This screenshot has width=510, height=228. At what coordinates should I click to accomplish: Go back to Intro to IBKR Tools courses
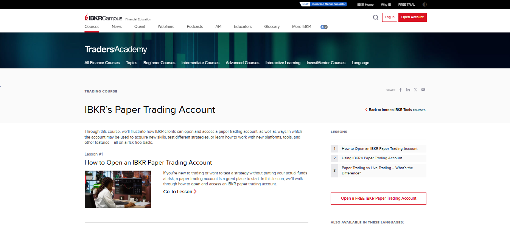395,110
